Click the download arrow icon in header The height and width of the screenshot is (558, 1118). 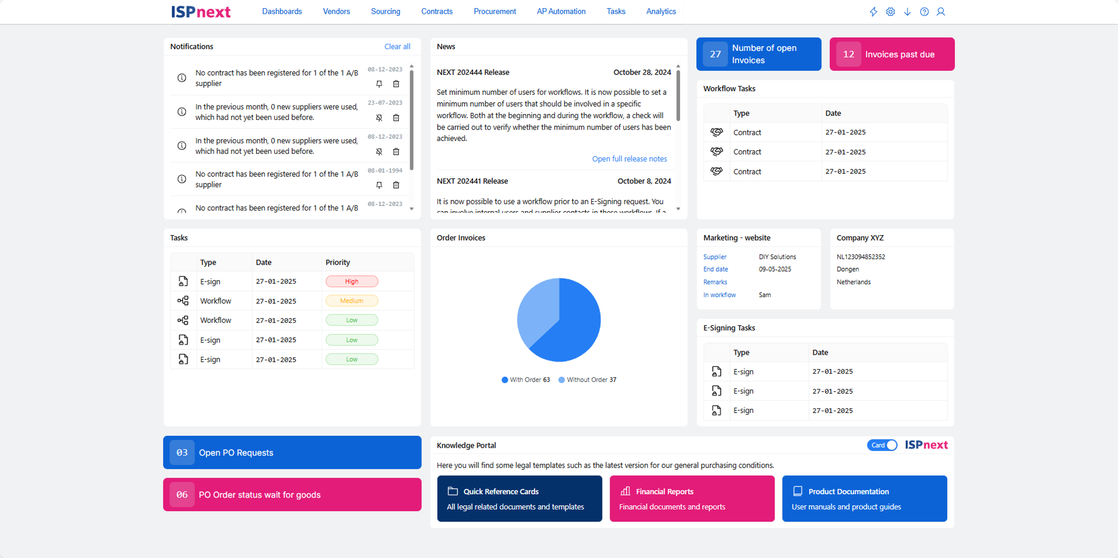(x=907, y=12)
